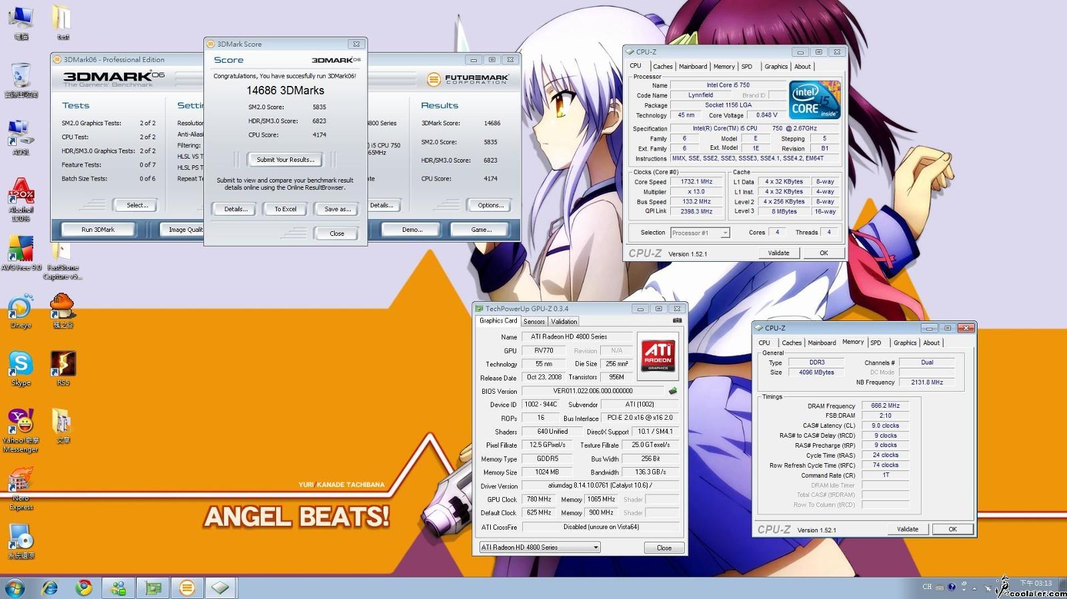Switch to Sensors tab in GPU-Z
1067x599 pixels.
pyautogui.click(x=533, y=321)
